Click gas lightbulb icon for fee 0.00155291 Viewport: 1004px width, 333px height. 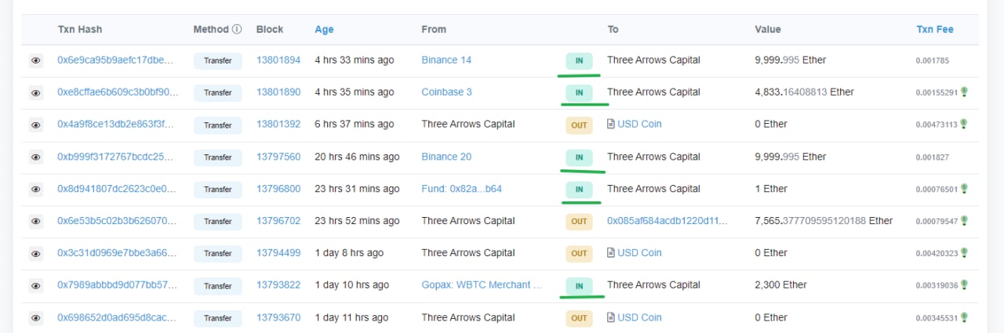pyautogui.click(x=964, y=92)
